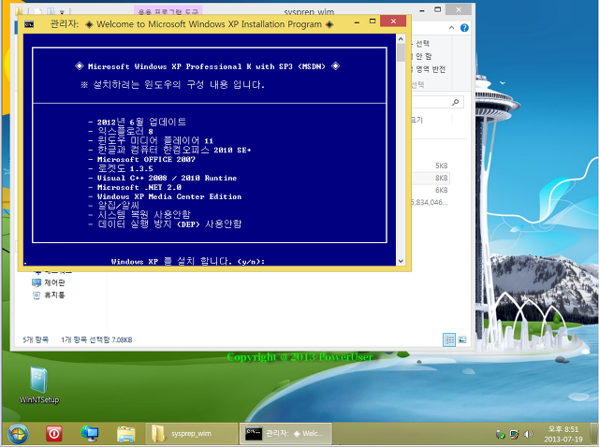
Task: Select the file row sized 5,834,046...
Action: (431, 202)
